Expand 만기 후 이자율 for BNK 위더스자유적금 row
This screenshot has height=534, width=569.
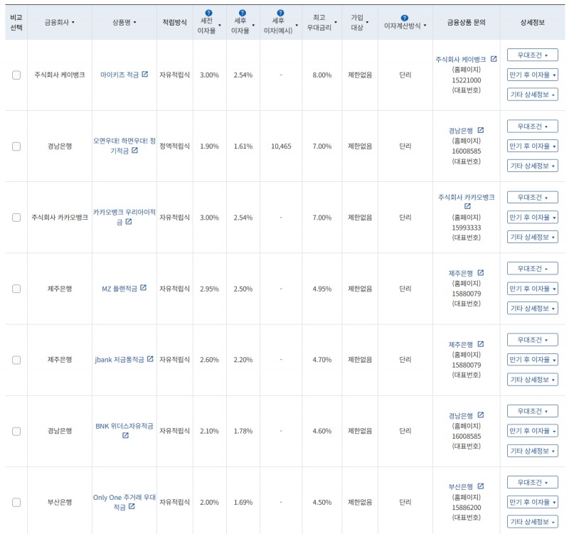pos(532,431)
